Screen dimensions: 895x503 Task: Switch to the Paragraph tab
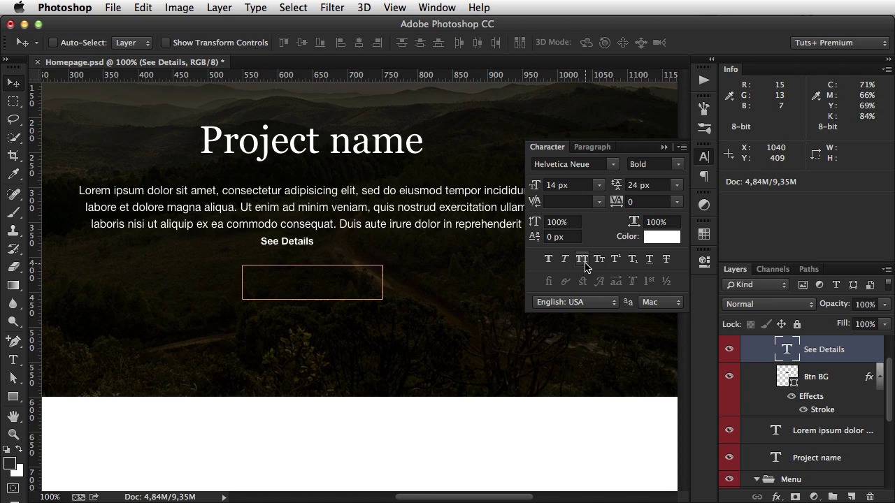pyautogui.click(x=592, y=147)
